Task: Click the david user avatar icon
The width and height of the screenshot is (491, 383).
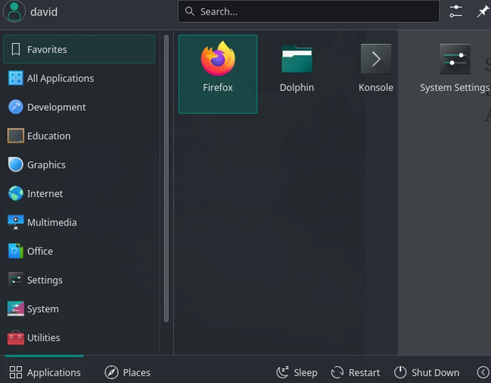Action: [14, 12]
